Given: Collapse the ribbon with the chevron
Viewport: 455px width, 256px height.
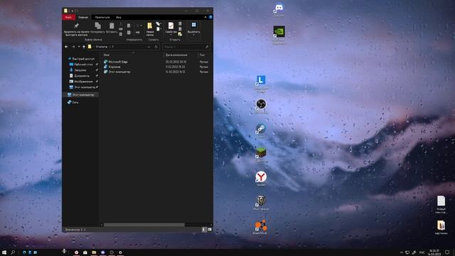Looking at the screenshot, I should click(x=205, y=17).
